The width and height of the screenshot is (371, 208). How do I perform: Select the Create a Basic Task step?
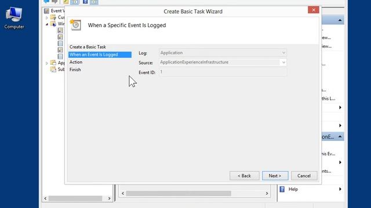pos(88,47)
